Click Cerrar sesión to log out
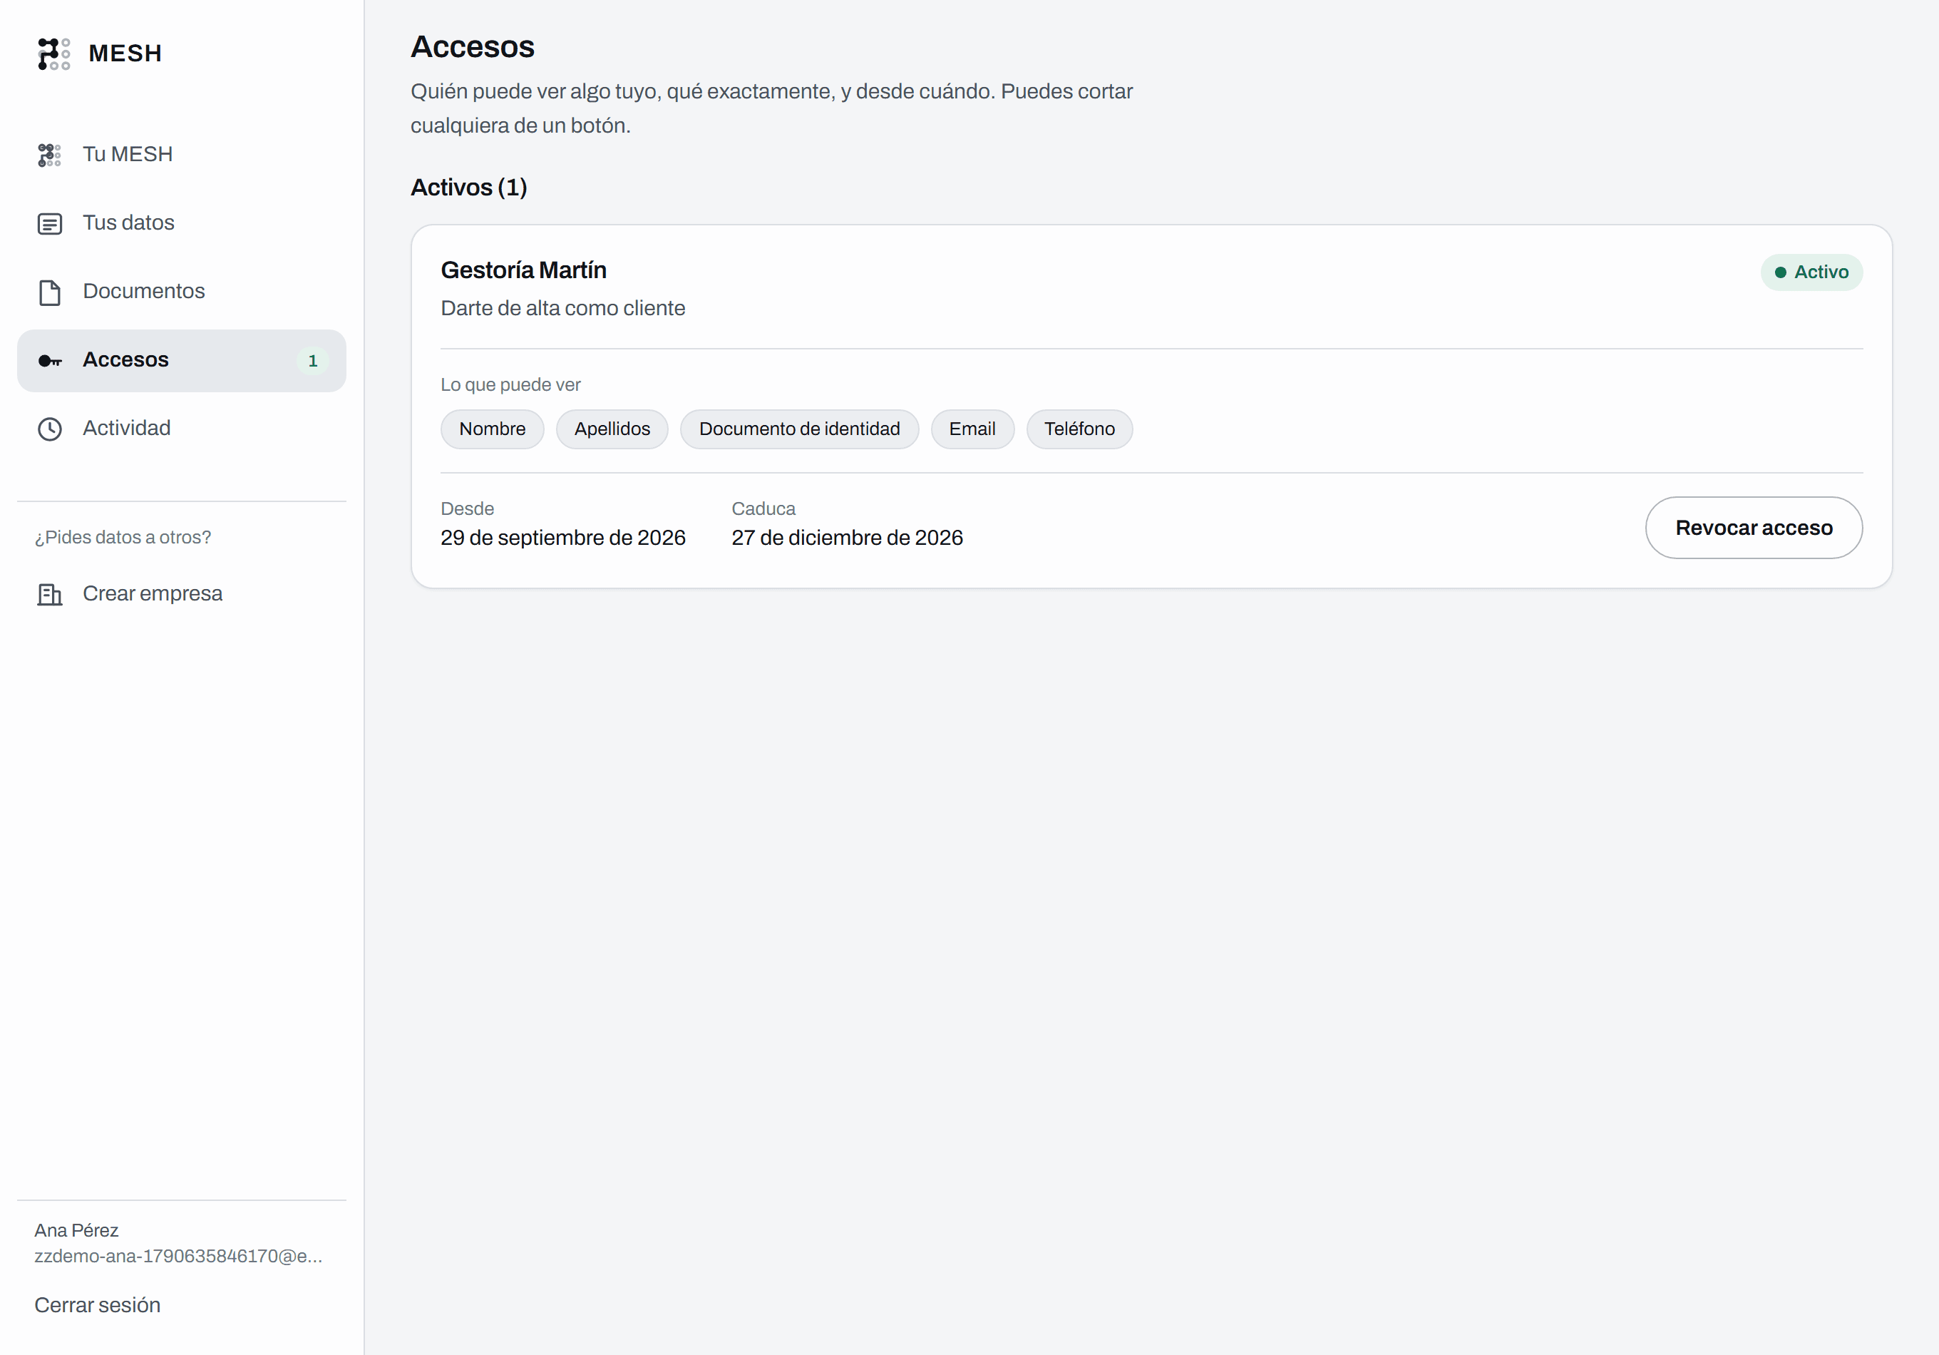Image resolution: width=1939 pixels, height=1355 pixels. pos(97,1305)
